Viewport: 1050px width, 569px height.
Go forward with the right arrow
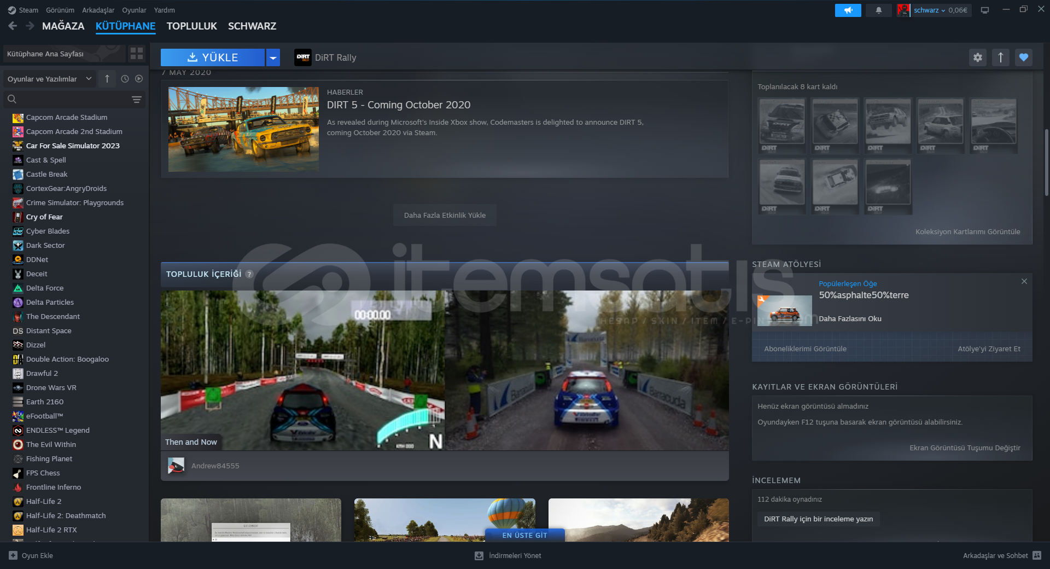[x=30, y=26]
